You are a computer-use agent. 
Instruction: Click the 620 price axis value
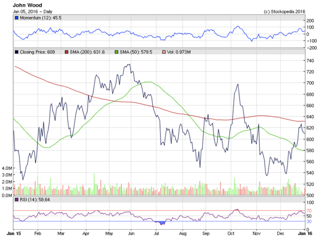pyautogui.click(x=310, y=128)
